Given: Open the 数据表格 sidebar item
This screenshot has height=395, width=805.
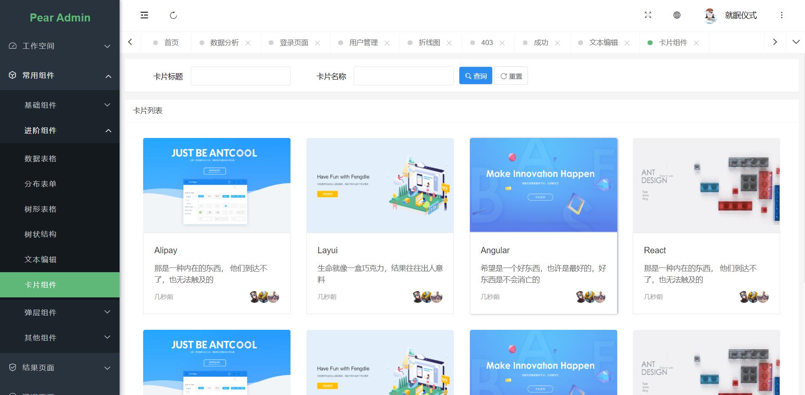Looking at the screenshot, I should (40, 159).
